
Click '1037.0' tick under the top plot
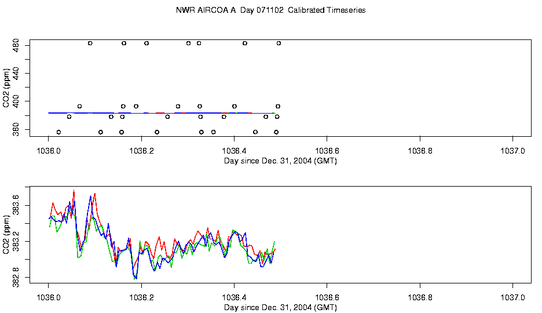point(512,151)
